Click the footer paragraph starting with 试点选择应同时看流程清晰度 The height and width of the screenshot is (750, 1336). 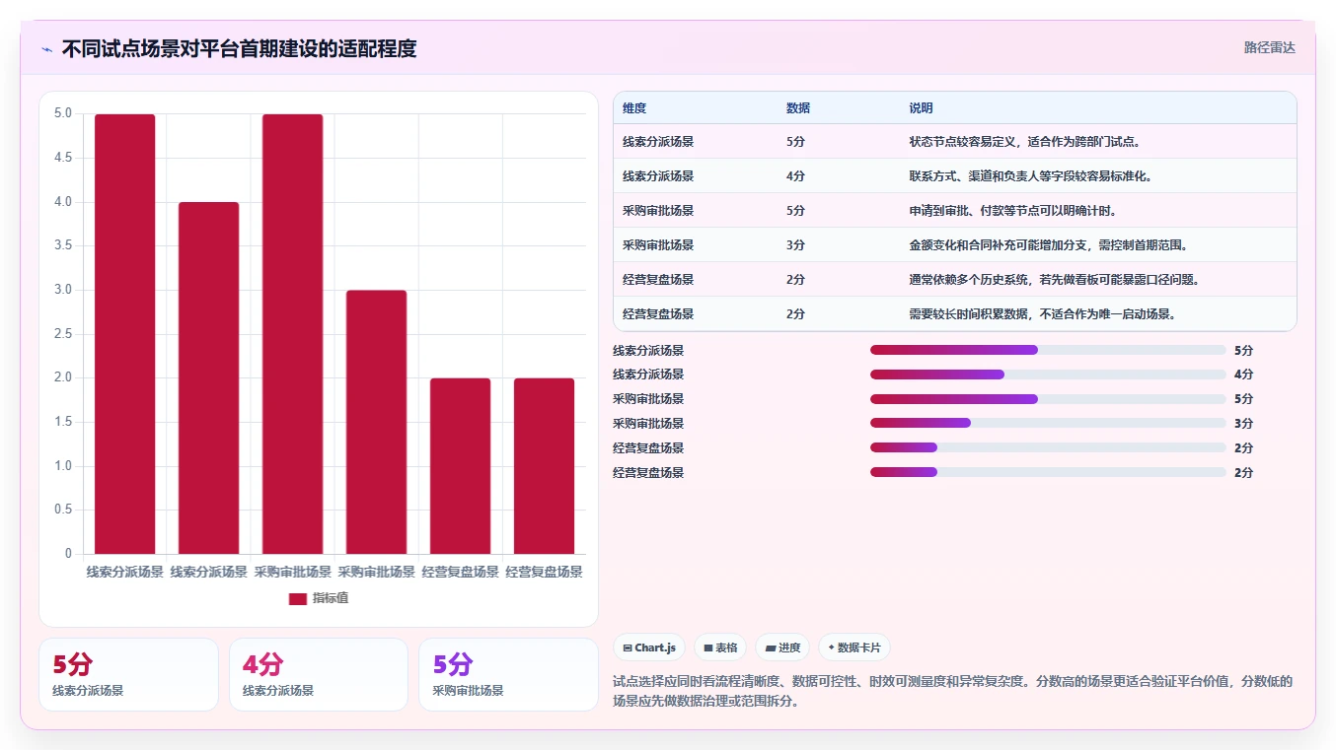(x=953, y=691)
